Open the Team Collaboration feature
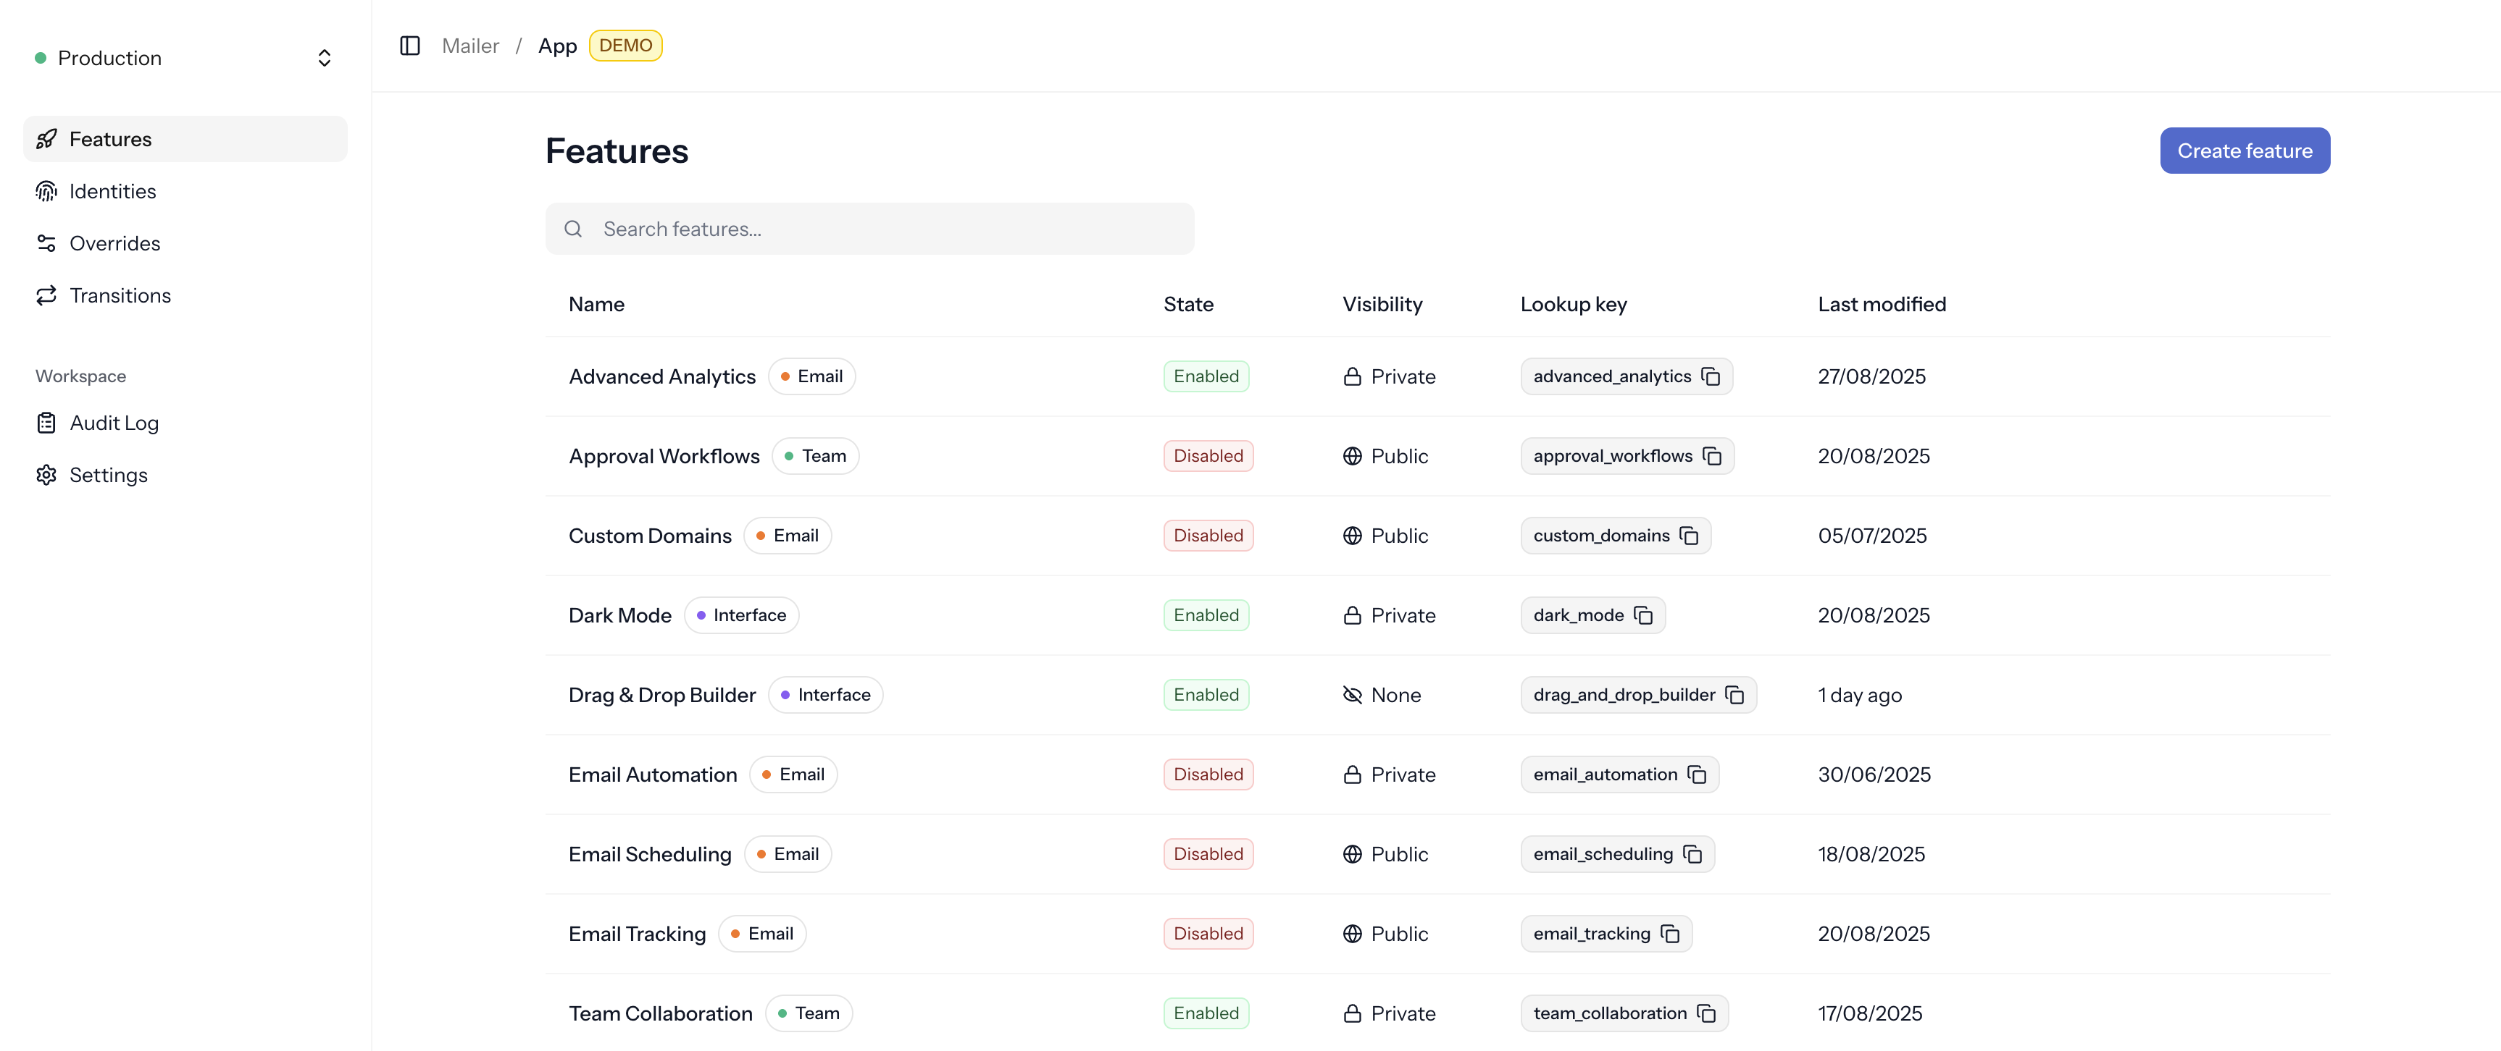The image size is (2501, 1051). (x=660, y=1012)
